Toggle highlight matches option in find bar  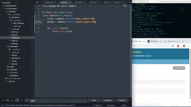[27, 100]
